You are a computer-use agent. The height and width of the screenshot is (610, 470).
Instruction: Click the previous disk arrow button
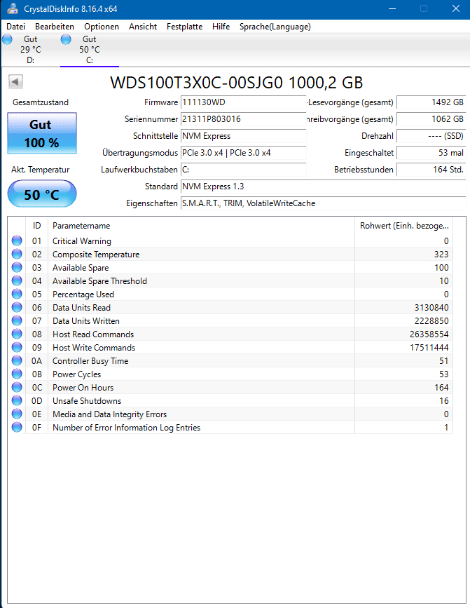[x=15, y=82]
